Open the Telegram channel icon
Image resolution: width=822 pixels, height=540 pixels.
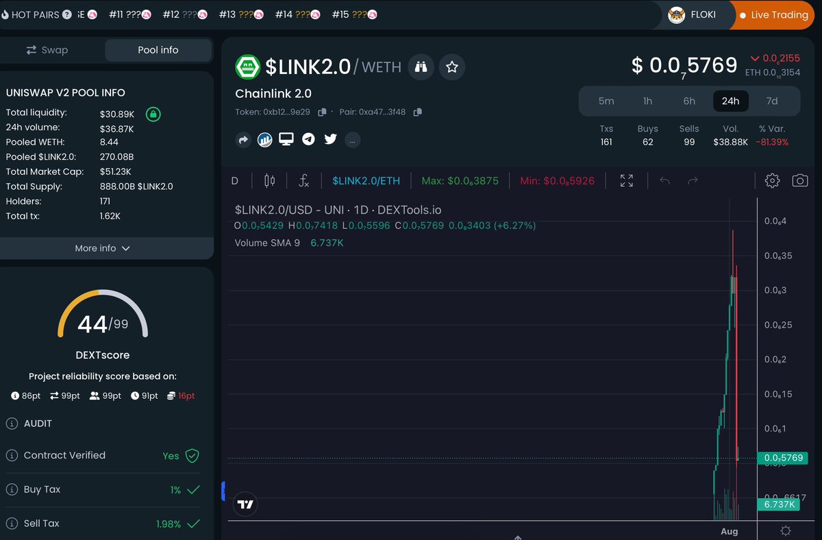[308, 139]
